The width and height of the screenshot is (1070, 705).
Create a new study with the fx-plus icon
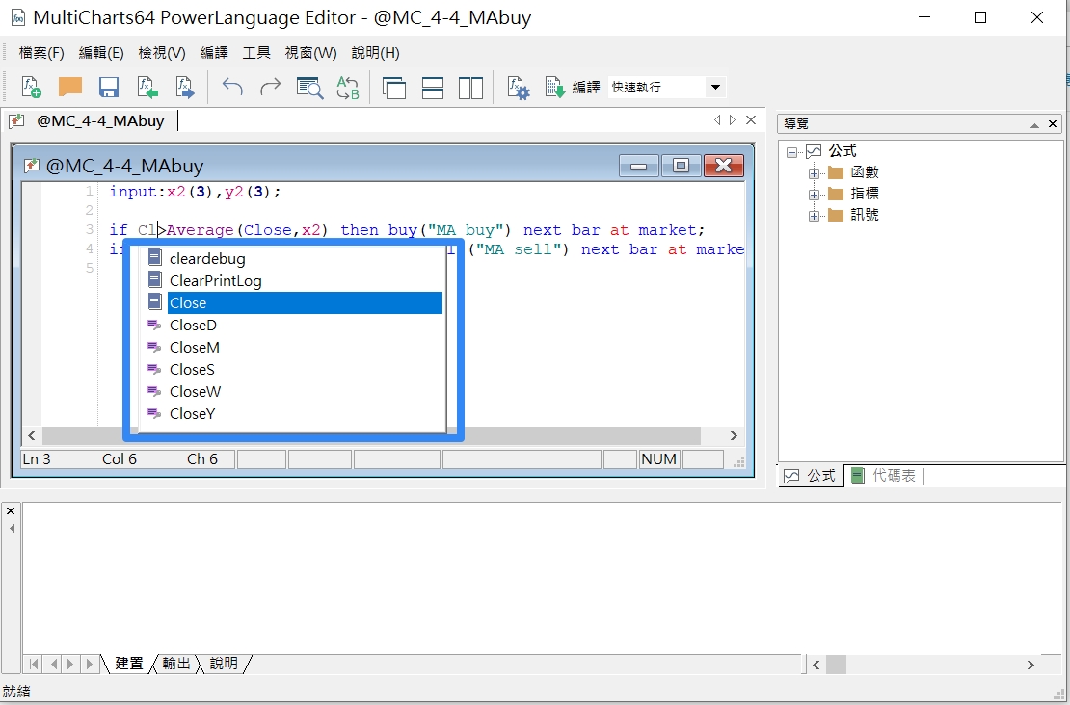click(x=32, y=88)
